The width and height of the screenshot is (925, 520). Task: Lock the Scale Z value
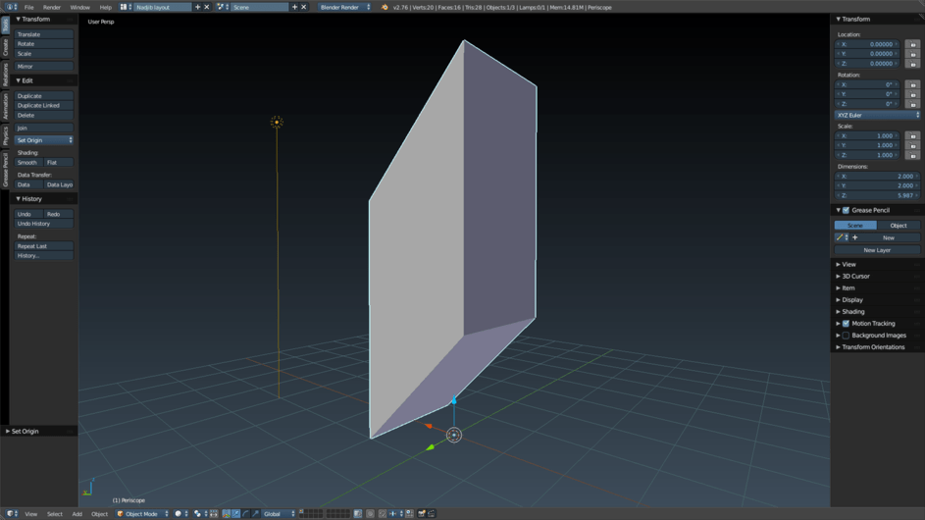(912, 155)
